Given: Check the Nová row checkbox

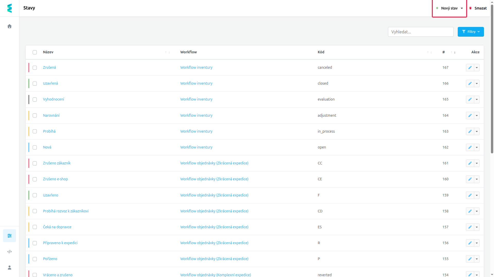Looking at the screenshot, I should tap(35, 147).
